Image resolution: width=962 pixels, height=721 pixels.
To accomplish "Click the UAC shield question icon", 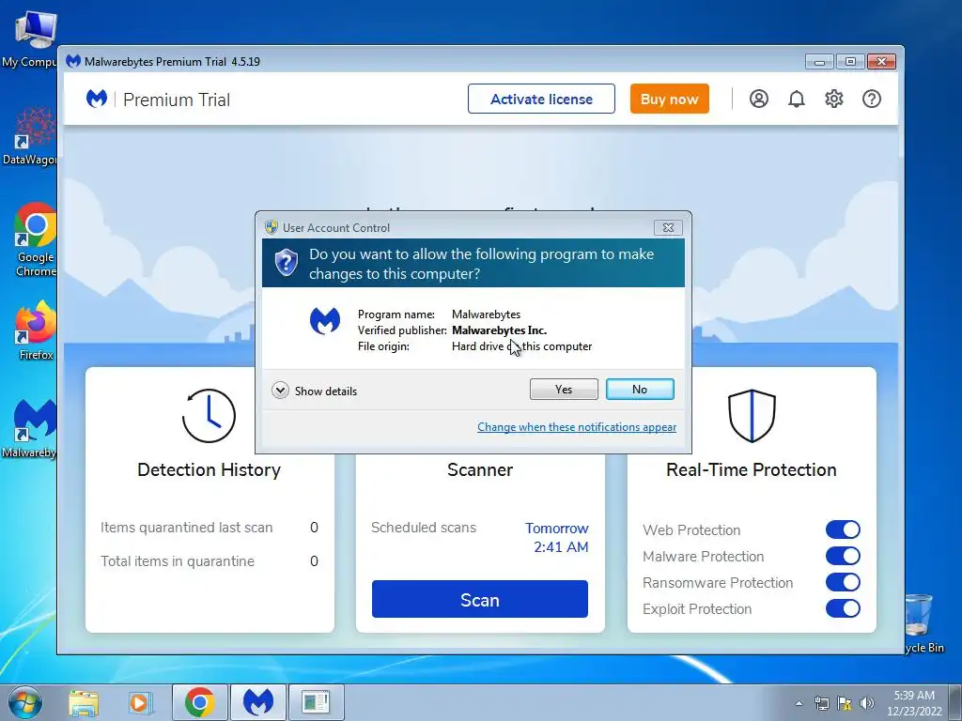I will pyautogui.click(x=286, y=263).
